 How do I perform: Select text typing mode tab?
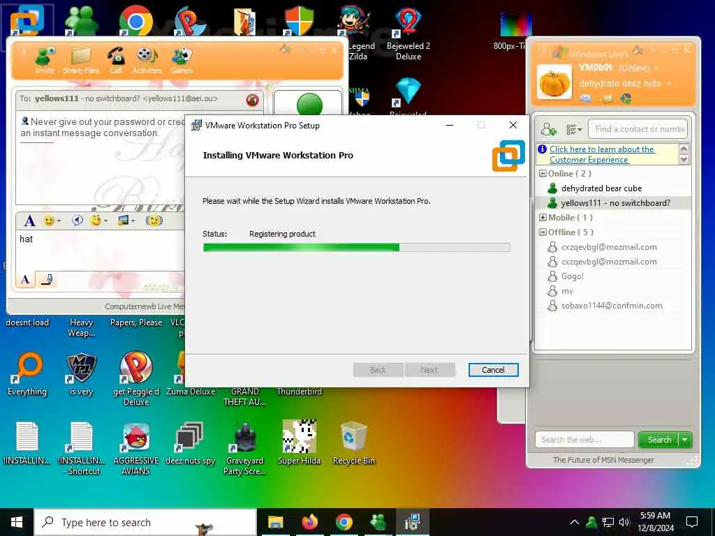pos(26,279)
